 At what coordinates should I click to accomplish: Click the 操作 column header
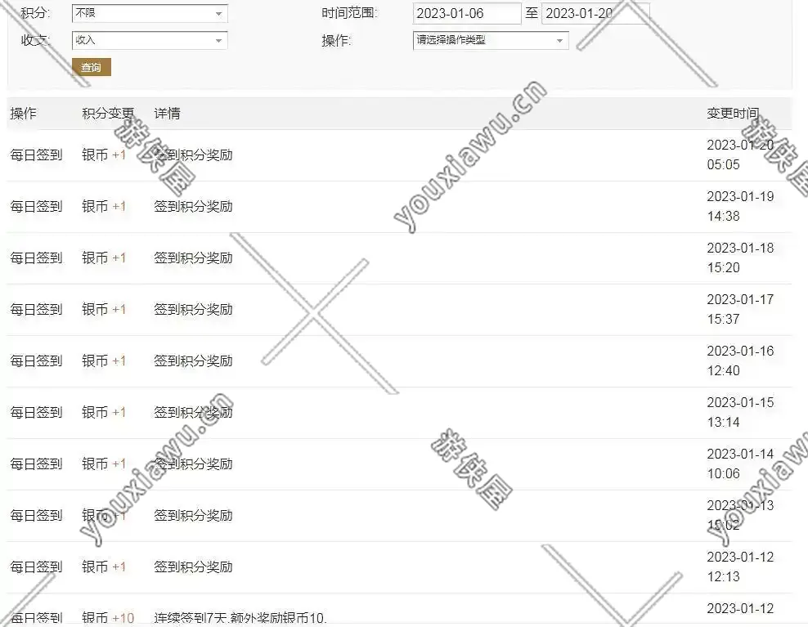coord(23,114)
